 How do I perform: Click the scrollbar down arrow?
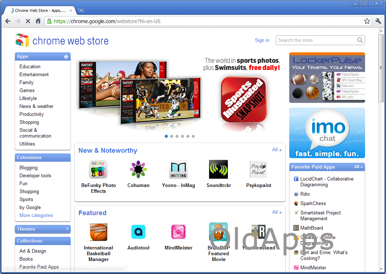tap(381, 269)
